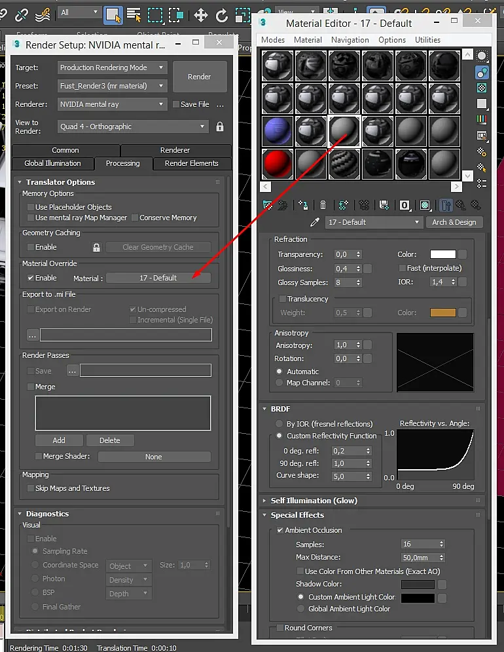
Task: Click Make Material Copy icon
Action: click(343, 205)
